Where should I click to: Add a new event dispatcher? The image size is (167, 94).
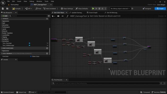(x=47, y=48)
